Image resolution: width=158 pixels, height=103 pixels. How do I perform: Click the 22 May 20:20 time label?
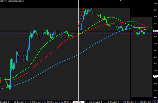point(88,102)
